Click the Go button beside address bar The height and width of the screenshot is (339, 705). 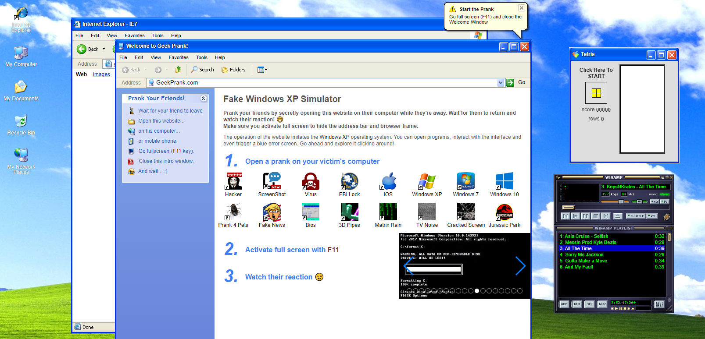pos(516,82)
